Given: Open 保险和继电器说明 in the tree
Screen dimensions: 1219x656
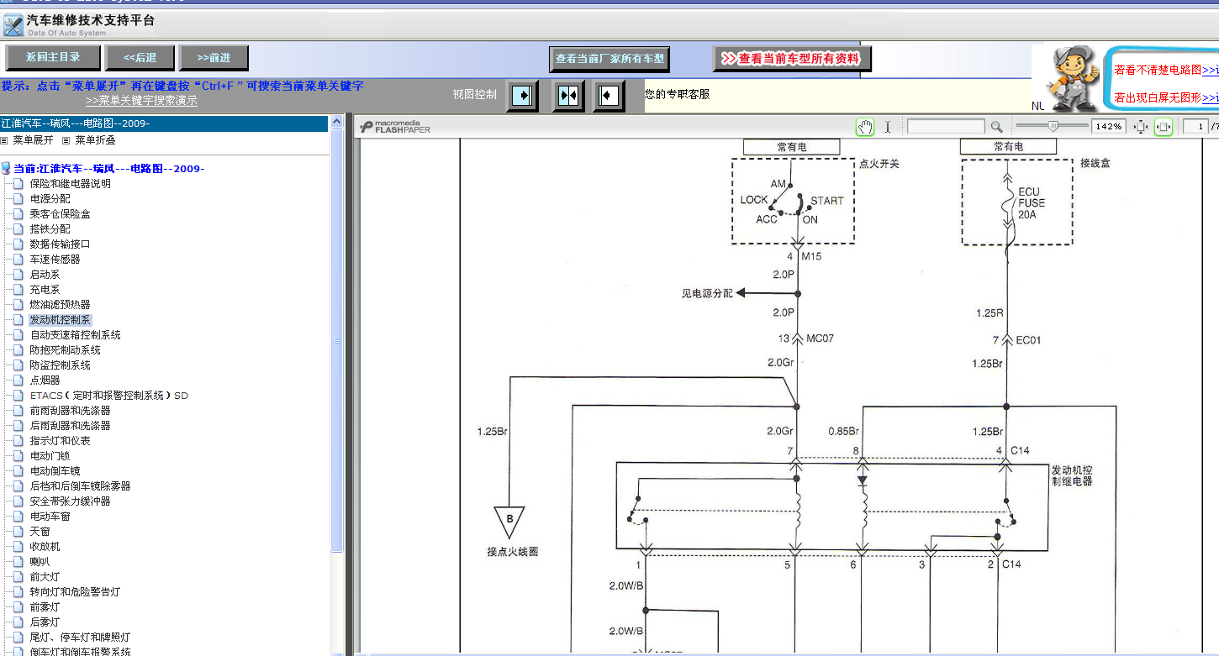Looking at the screenshot, I should pos(71,184).
